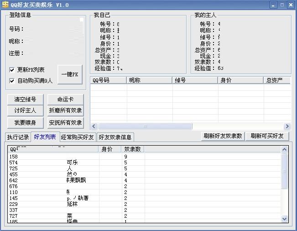
Task: Click the 安抚所有奴隶 button
Action: click(x=65, y=123)
